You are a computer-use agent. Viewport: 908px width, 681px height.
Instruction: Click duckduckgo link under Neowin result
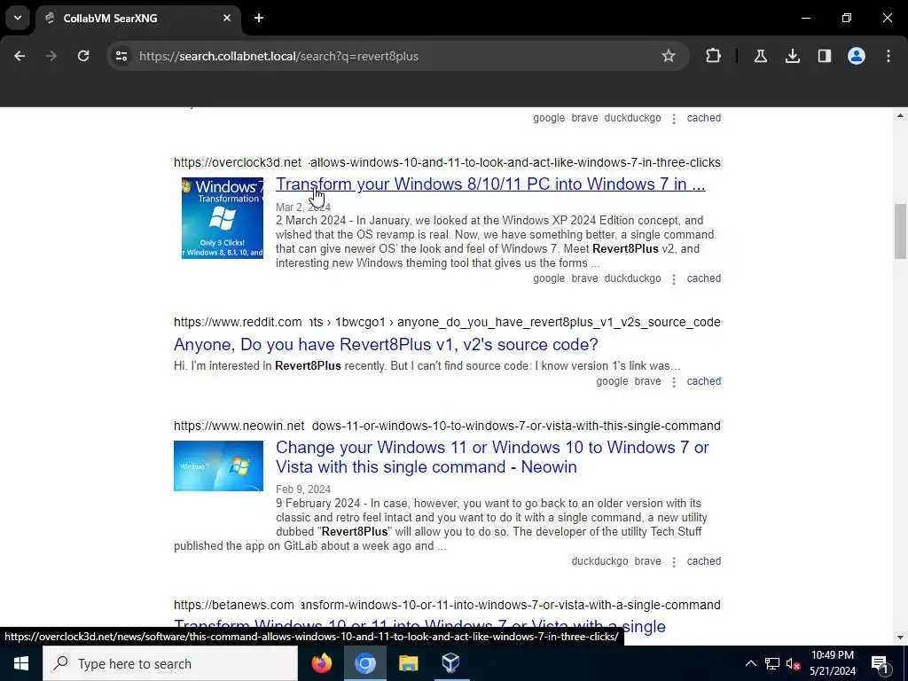coord(599,561)
